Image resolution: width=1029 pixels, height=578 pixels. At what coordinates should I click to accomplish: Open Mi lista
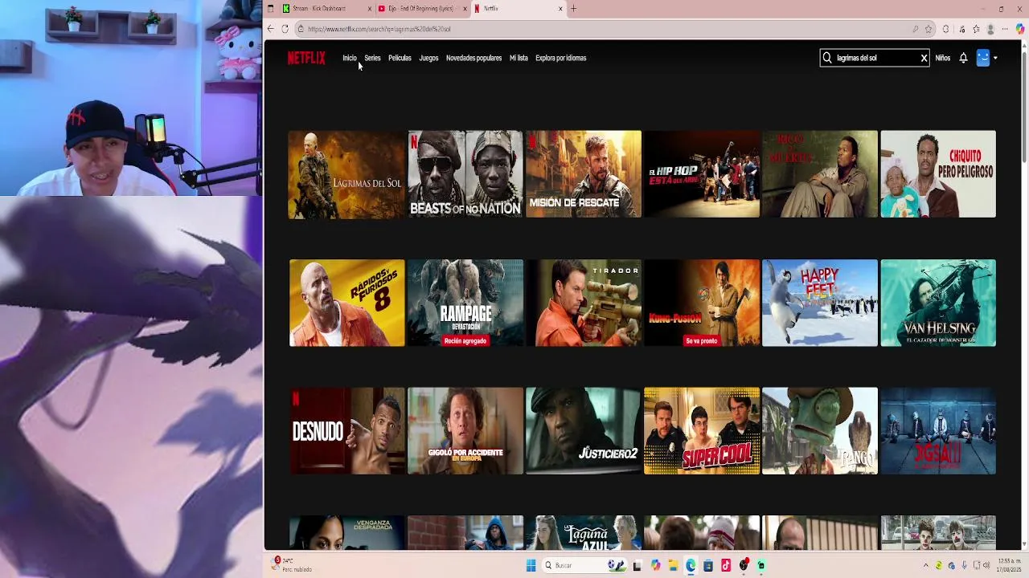(519, 58)
